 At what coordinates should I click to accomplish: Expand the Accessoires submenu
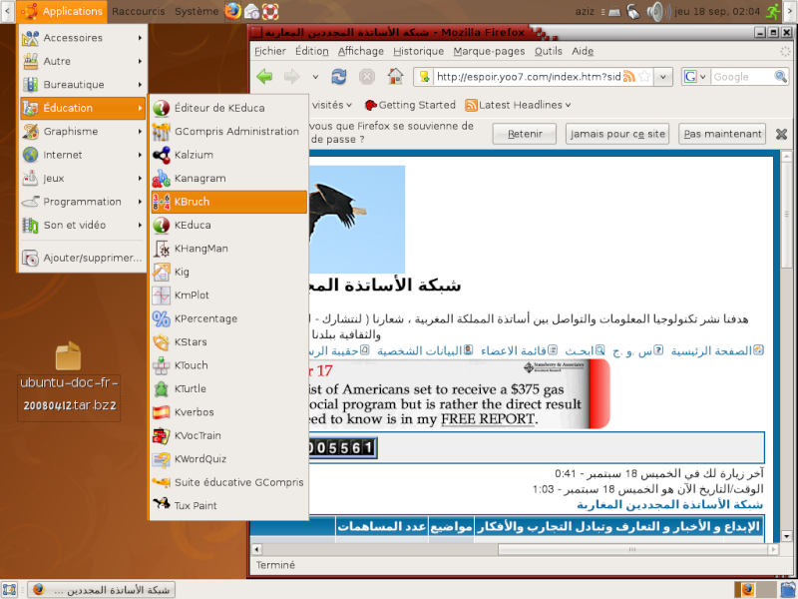click(83, 38)
